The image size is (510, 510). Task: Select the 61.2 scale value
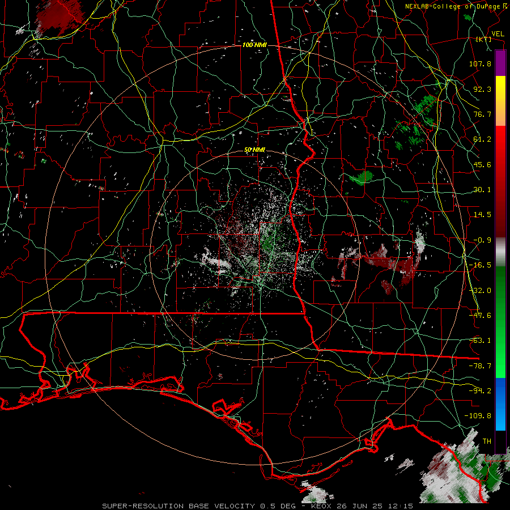pos(482,139)
